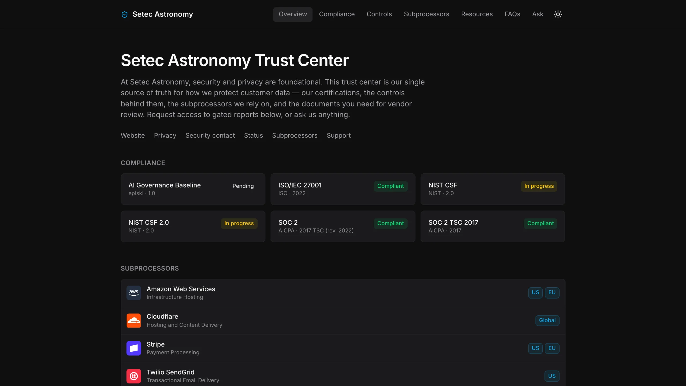Open the Privacy link

coord(165,136)
